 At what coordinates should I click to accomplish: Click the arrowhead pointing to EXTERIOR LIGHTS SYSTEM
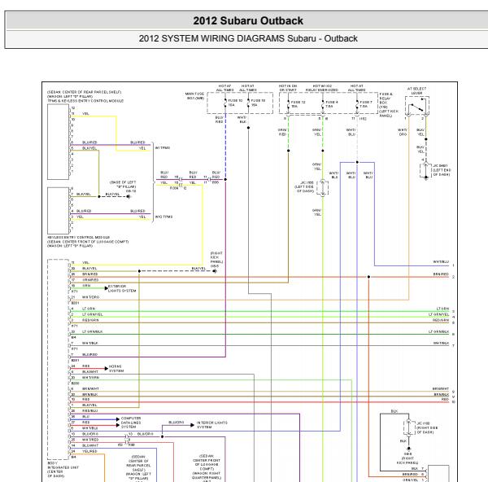click(x=106, y=288)
